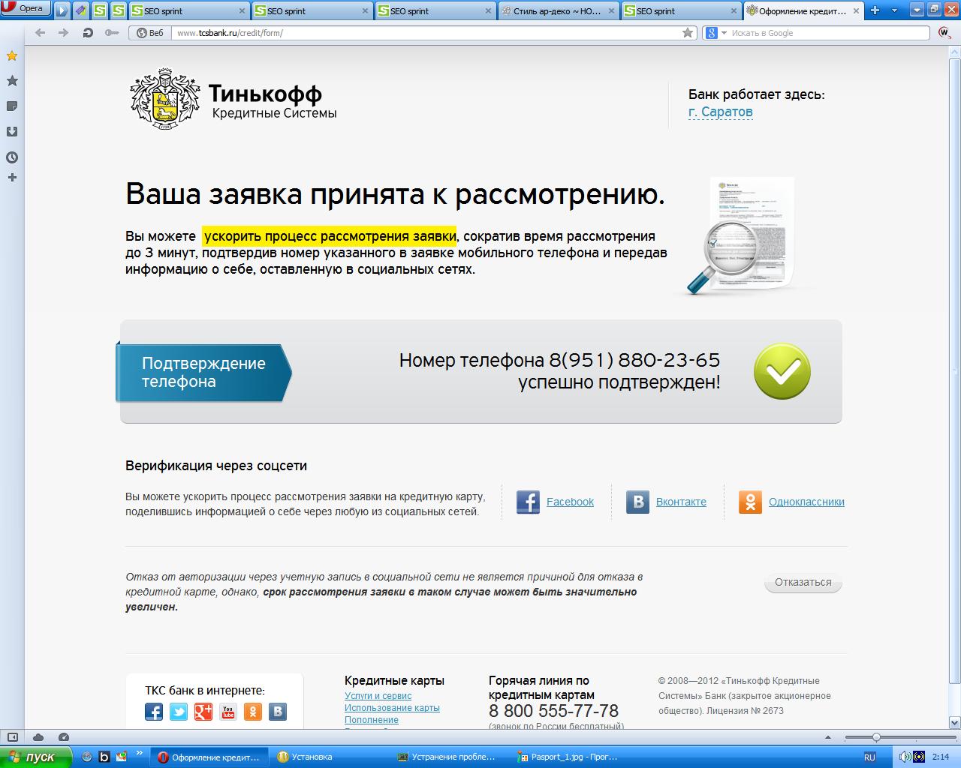
Task: Open the Facebook verification link
Action: pos(570,502)
